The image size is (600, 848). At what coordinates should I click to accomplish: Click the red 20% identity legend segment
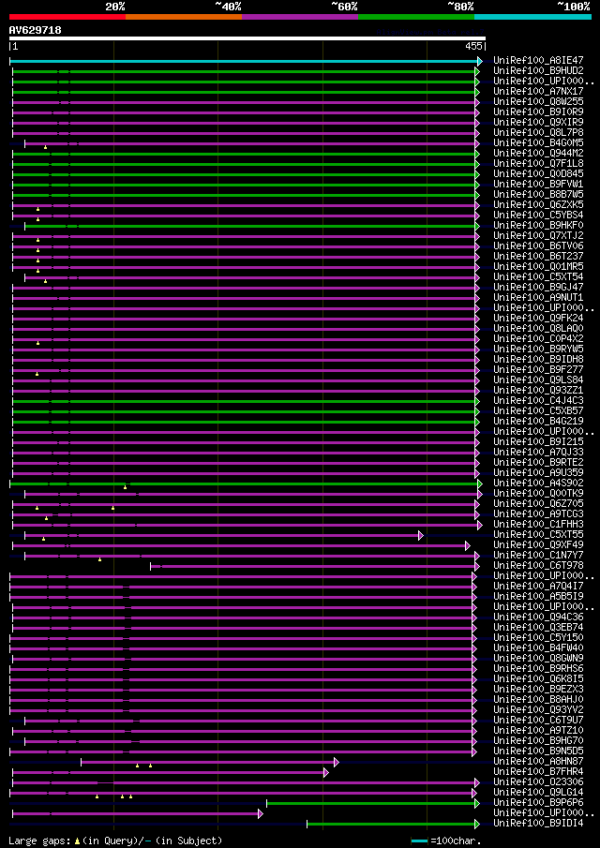(67, 17)
